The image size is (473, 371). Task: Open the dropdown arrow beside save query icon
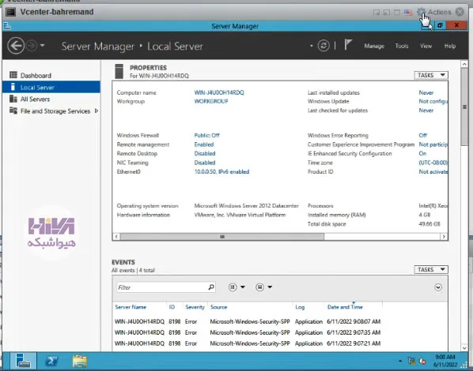tap(270, 287)
